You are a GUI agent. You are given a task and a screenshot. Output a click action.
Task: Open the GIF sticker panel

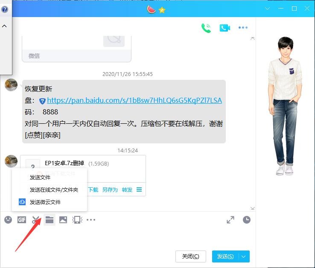click(x=22, y=220)
